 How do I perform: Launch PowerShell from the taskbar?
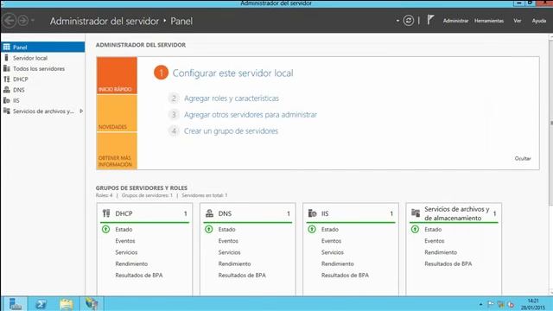pyautogui.click(x=41, y=303)
